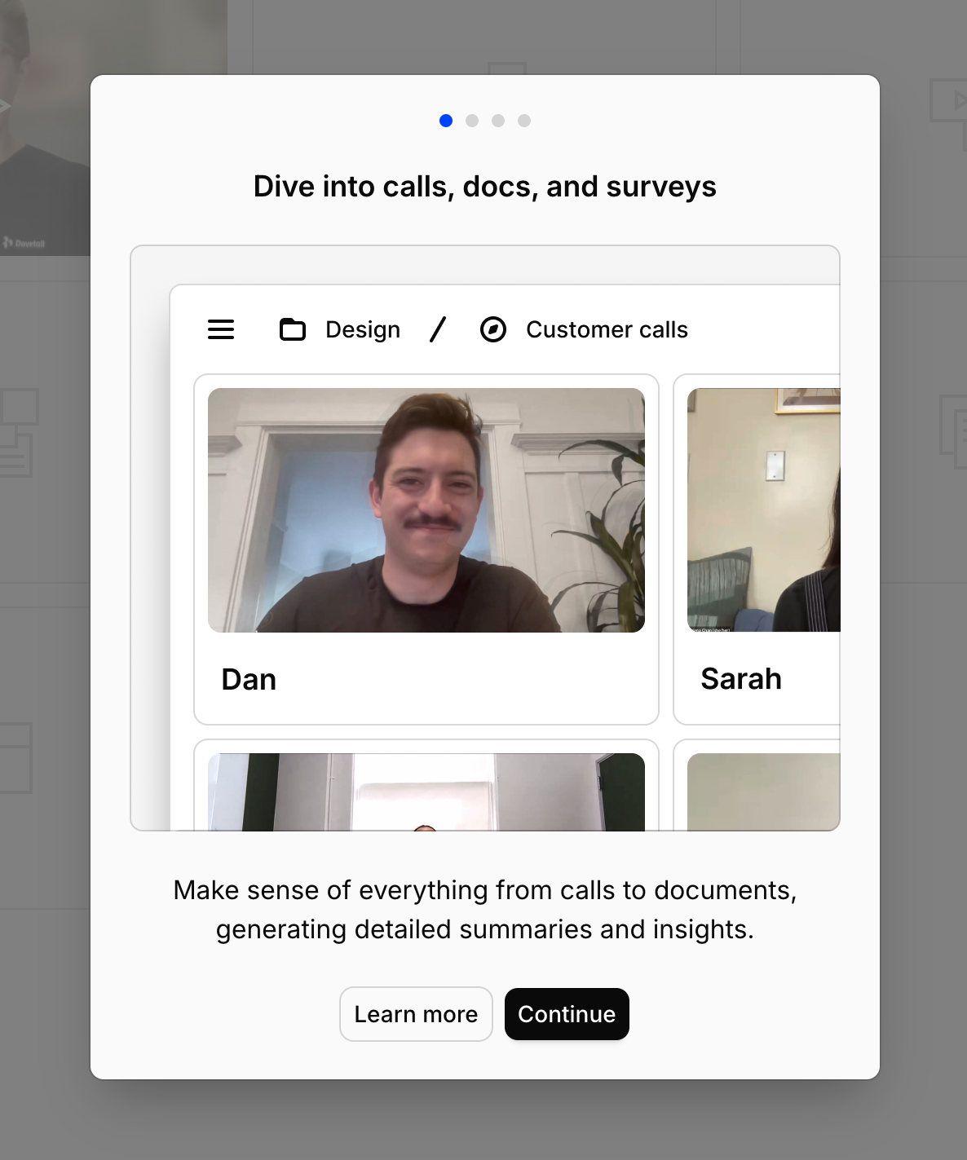Open the video thumbnail below Dan's card
Image resolution: width=967 pixels, height=1160 pixels.
[x=426, y=792]
